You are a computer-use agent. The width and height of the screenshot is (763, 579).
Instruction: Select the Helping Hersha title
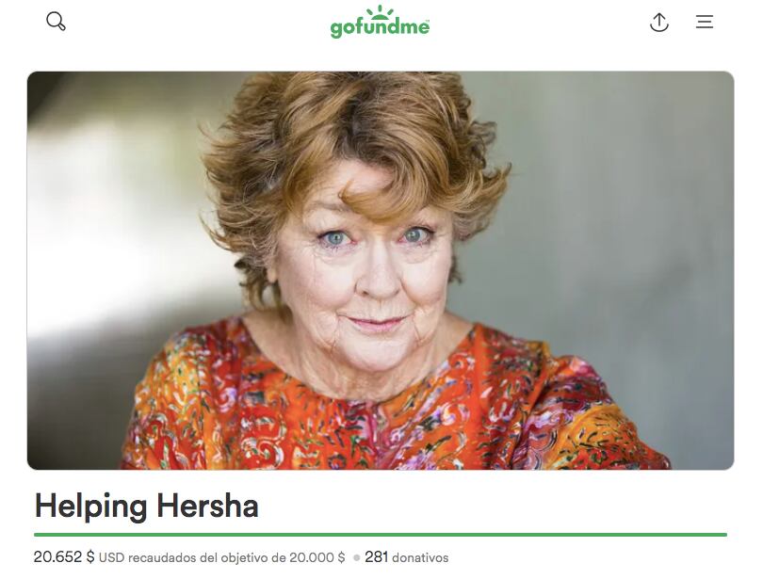[146, 506]
